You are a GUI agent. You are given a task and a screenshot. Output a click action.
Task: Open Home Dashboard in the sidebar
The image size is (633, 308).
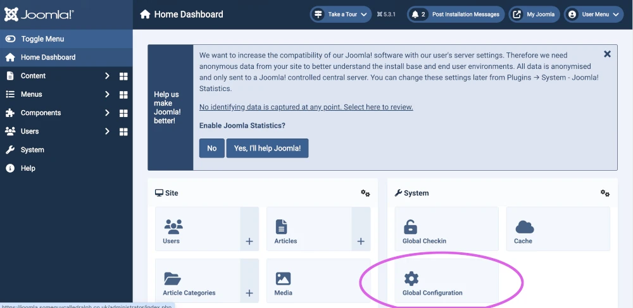coord(66,58)
